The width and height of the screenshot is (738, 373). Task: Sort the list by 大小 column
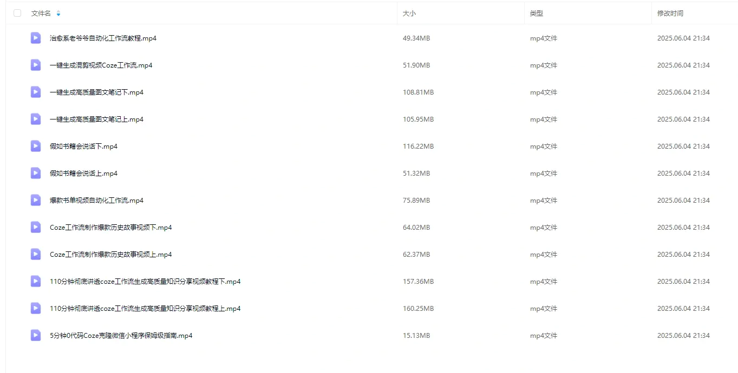[x=409, y=14]
